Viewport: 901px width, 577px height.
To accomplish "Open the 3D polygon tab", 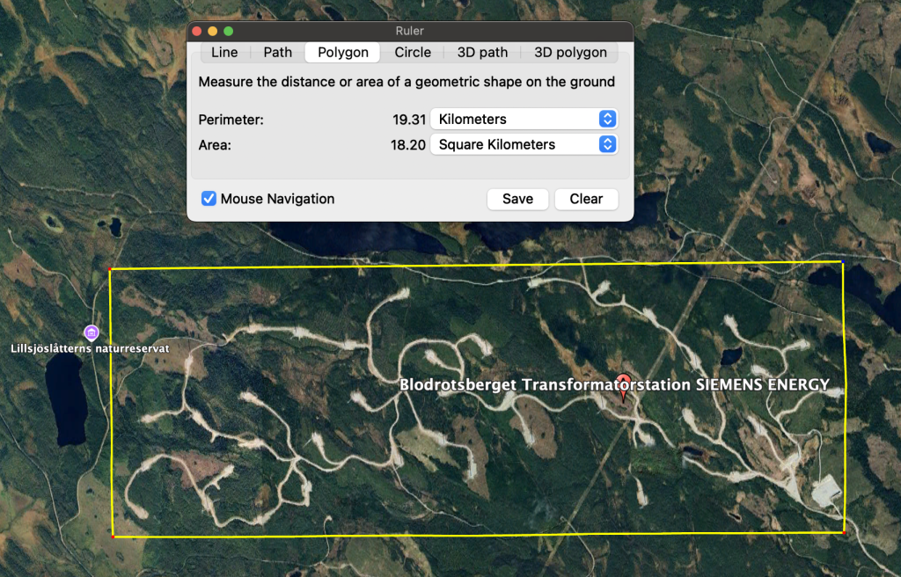I will click(x=570, y=52).
